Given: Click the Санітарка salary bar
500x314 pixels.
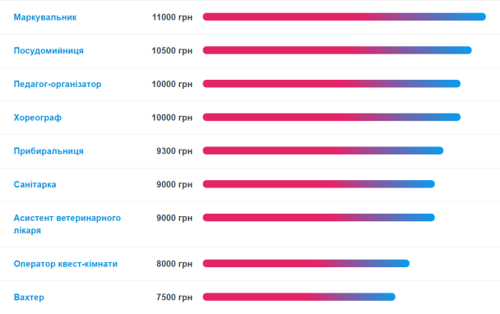Looking at the screenshot, I should [319, 184].
